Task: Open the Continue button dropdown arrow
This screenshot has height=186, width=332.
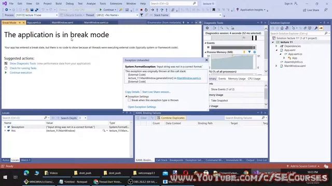Action: click(115, 10)
